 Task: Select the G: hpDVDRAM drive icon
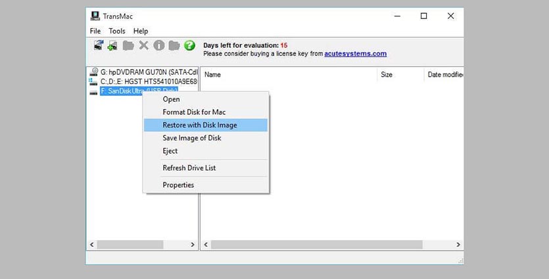(x=94, y=72)
